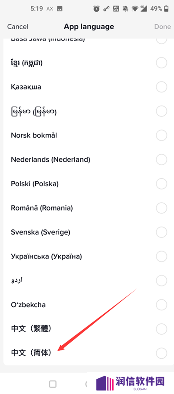This screenshot has height=394, width=174.
Task: Open recent apps with square navigation button
Action: (53, 384)
